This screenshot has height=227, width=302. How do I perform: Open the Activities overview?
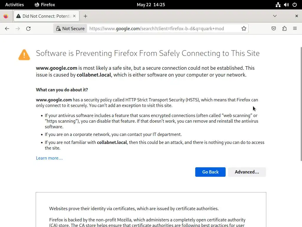point(14,5)
